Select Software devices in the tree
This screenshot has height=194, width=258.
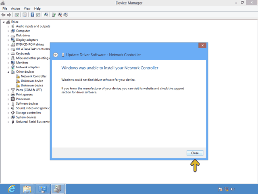(x=27, y=103)
